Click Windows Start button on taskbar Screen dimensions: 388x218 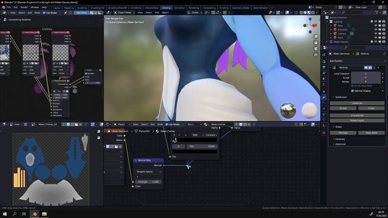pos(5,214)
